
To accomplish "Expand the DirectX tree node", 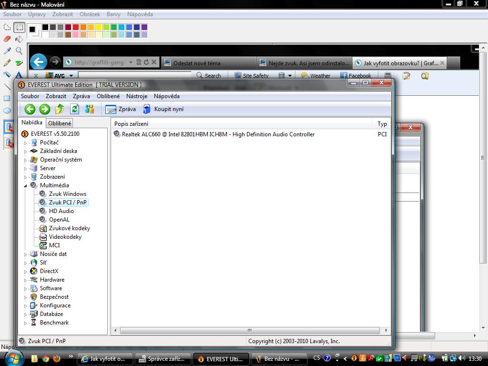I will tap(26, 271).
